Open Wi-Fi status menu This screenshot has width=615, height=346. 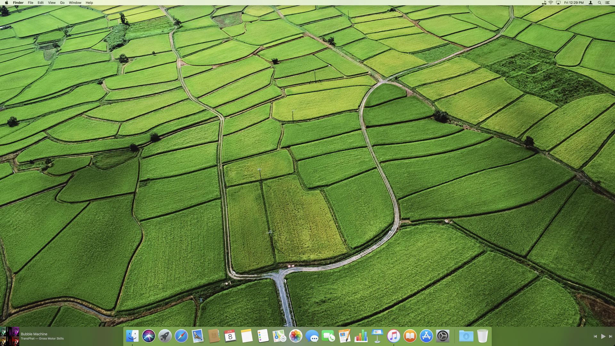click(x=551, y=3)
